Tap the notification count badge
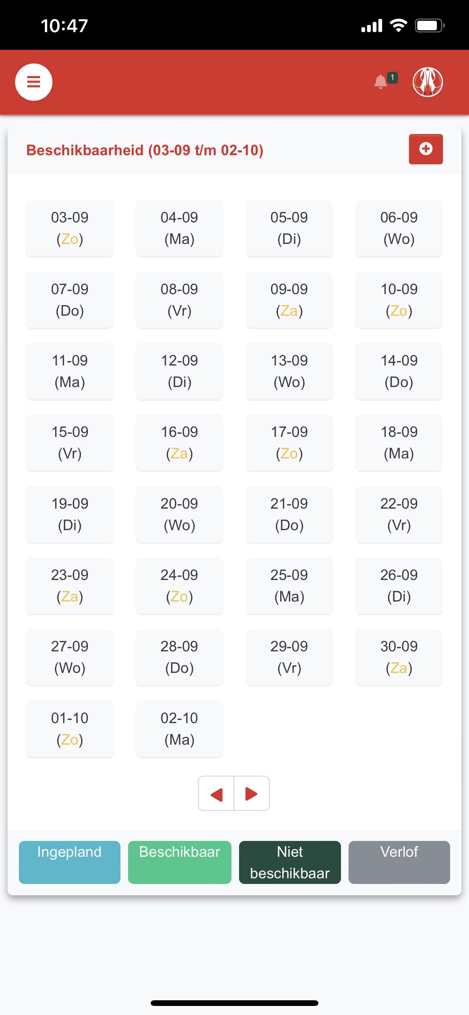Screen dimensions: 469x1015 click(393, 78)
